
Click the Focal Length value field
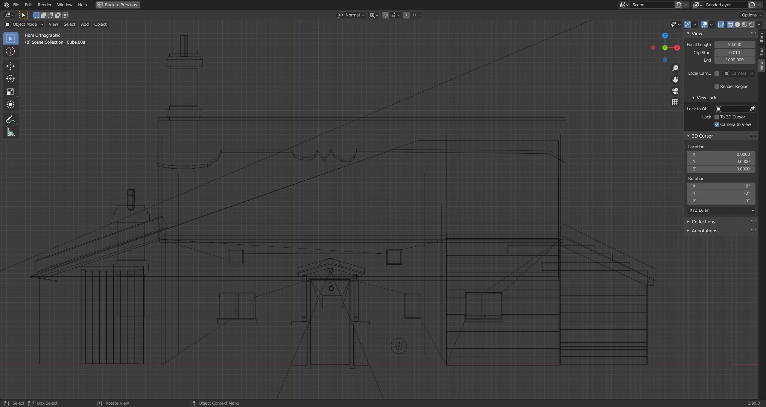(x=734, y=45)
